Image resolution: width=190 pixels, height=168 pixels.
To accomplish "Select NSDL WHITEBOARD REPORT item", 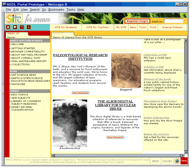I will (x=29, y=61).
